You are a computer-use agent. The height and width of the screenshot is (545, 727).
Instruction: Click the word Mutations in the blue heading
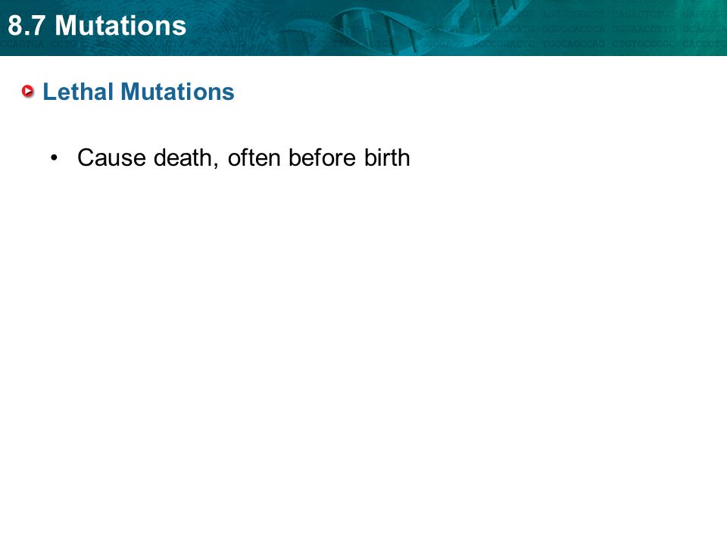pos(177,92)
